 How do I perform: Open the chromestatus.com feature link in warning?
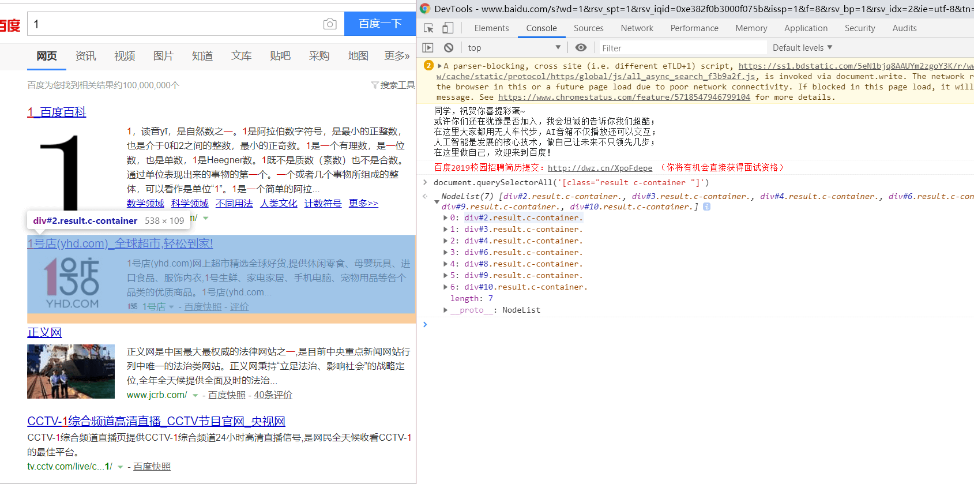click(624, 97)
